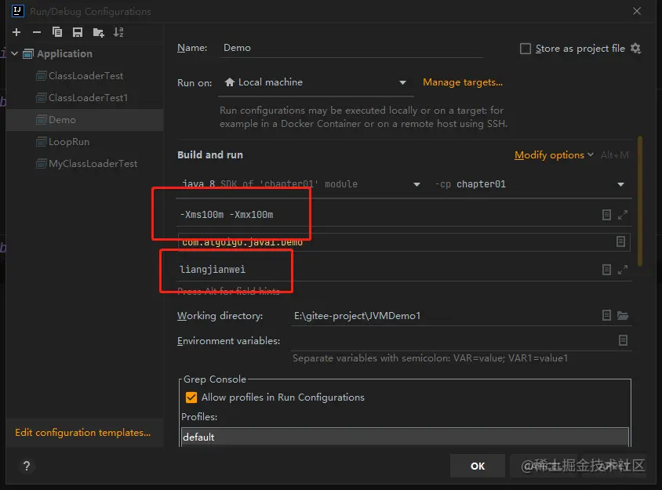
Task: Click the settings panel vertical scrollbar
Action: point(639,201)
